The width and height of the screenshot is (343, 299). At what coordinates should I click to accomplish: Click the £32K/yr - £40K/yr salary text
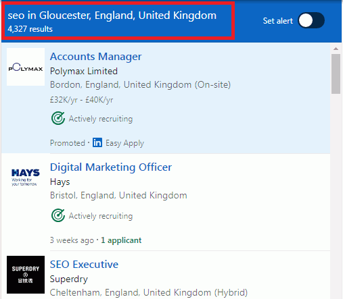(x=82, y=100)
